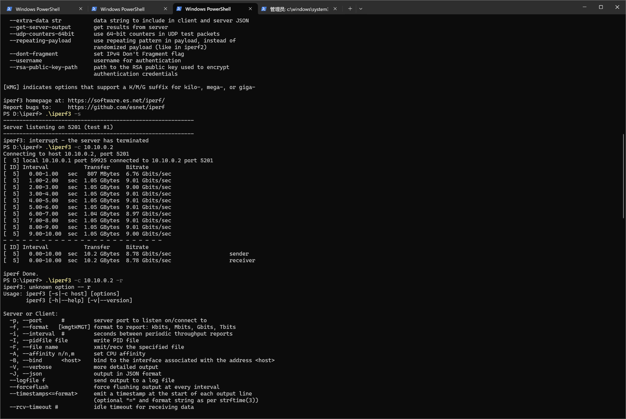The height and width of the screenshot is (419, 626).
Task: Maximize the Windows Terminal window
Action: (601, 7)
